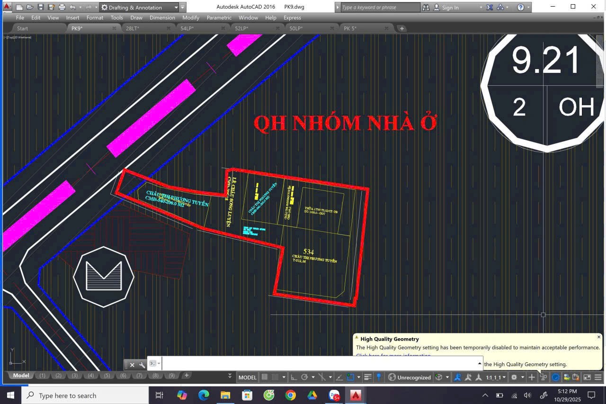Toggle Clean Screen mode
Image resolution: width=606 pixels, height=404 pixels.
[x=588, y=377]
